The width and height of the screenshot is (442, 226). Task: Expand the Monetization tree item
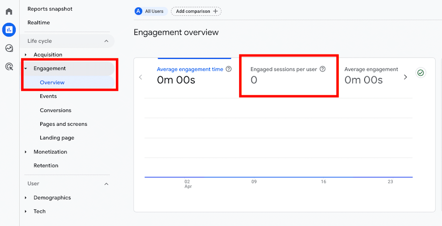point(26,152)
